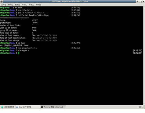This screenshot has width=145, height=113.
Task: Click the inode value 427611
Action: (35, 20)
